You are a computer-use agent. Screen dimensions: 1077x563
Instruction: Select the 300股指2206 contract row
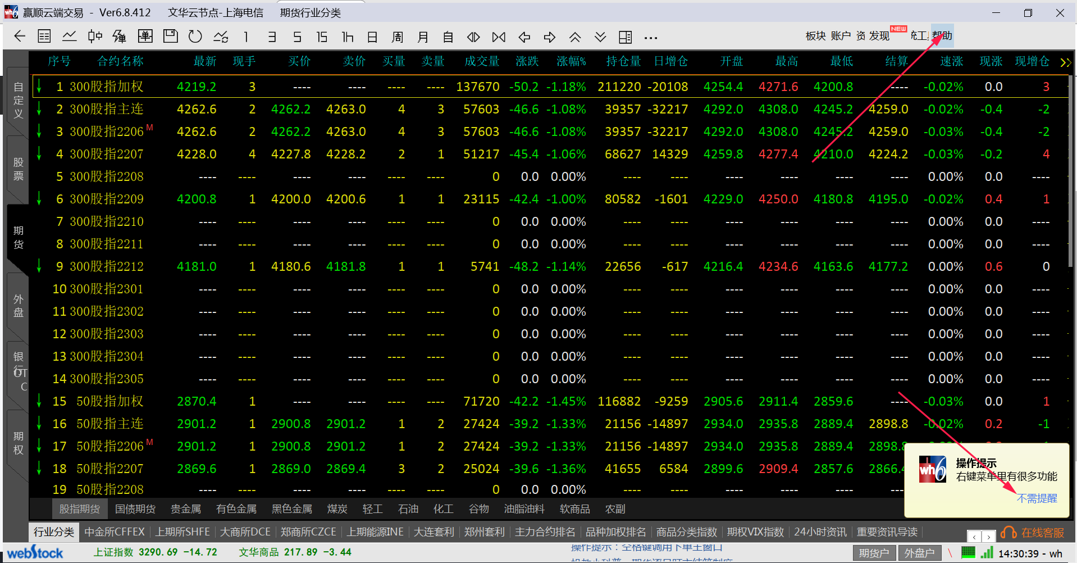point(550,131)
